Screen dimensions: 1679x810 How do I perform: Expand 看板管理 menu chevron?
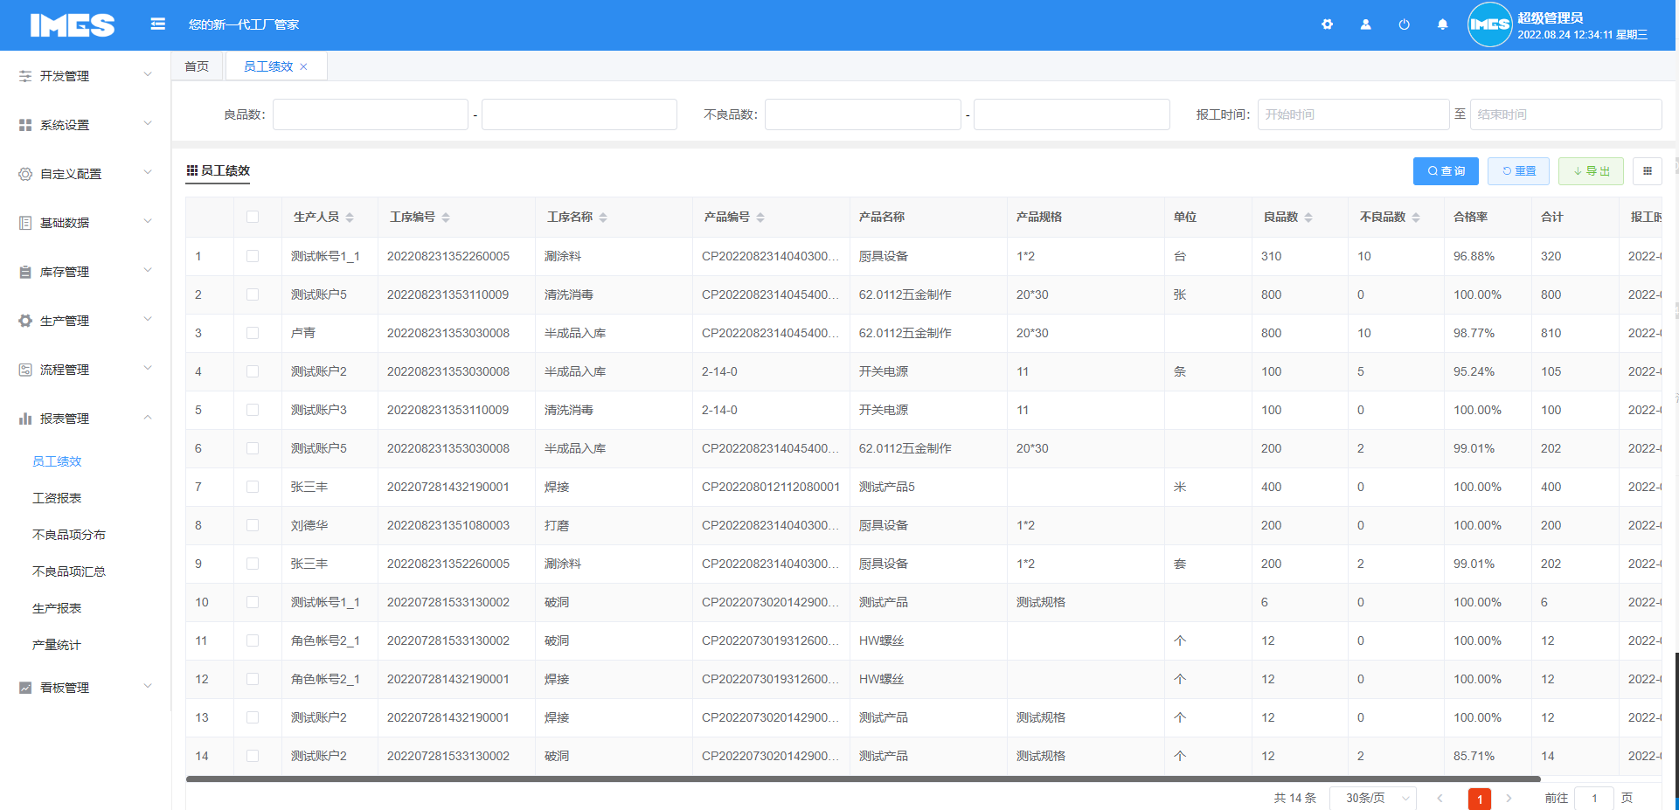coord(148,687)
